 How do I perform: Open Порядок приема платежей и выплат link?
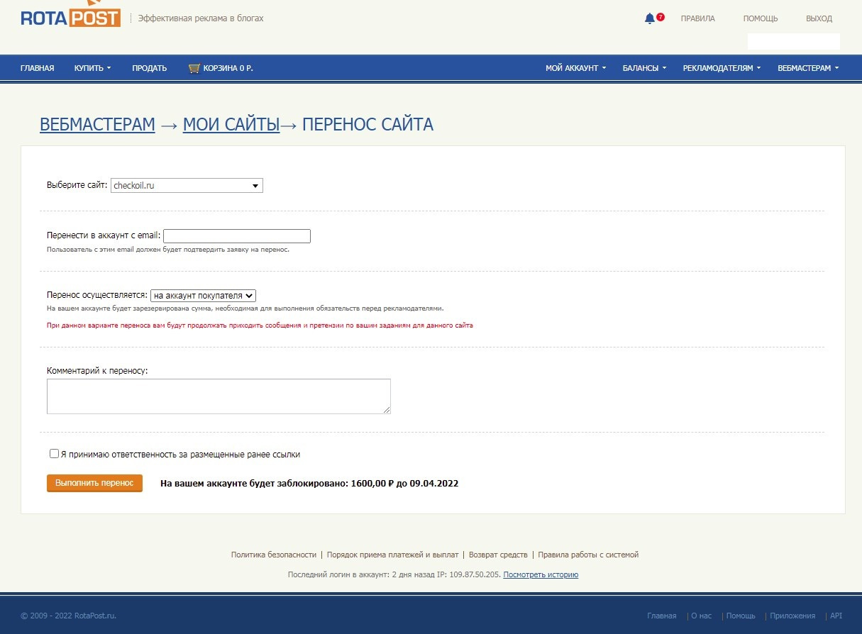point(392,555)
